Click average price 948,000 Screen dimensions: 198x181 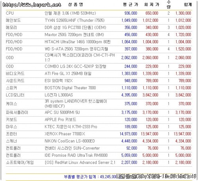tap(131, 81)
